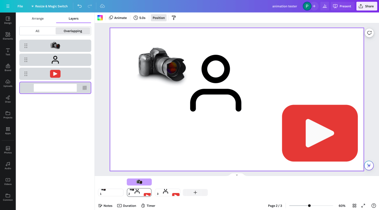
Task: Select the camera layer row
Action: click(55, 46)
